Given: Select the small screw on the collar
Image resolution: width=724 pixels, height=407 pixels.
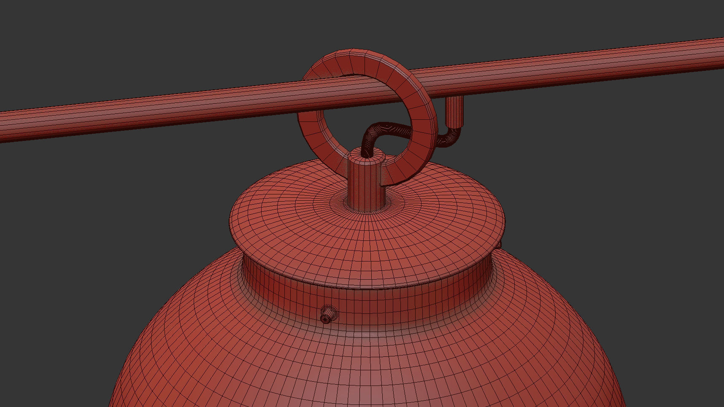Looking at the screenshot, I should tap(328, 315).
